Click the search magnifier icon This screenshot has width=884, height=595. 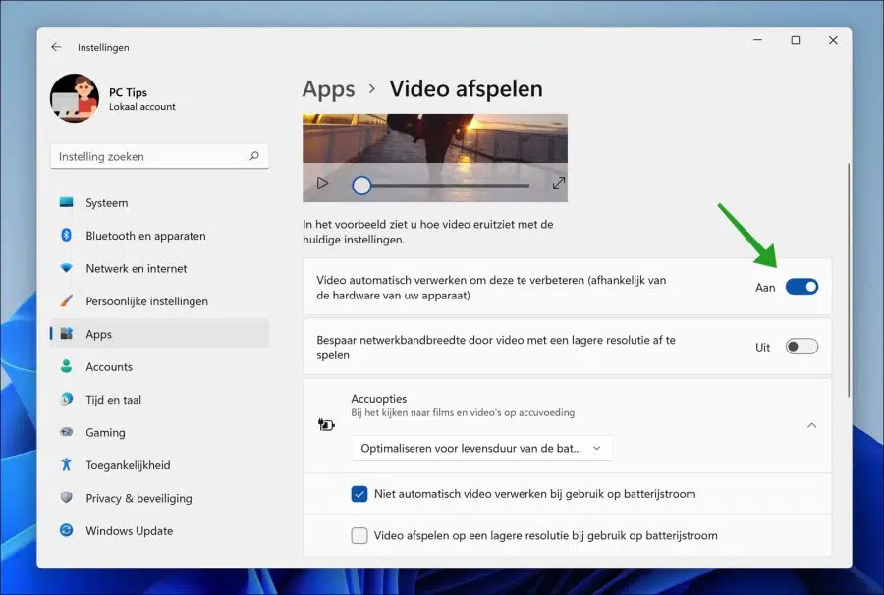click(x=254, y=156)
